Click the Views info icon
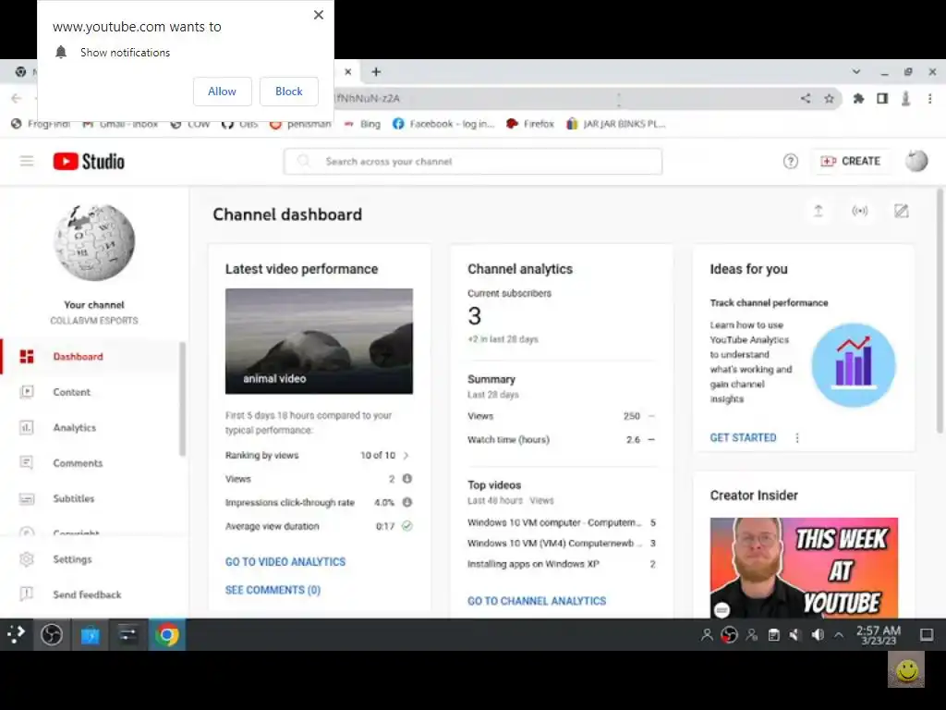This screenshot has width=946, height=710. pyautogui.click(x=407, y=479)
